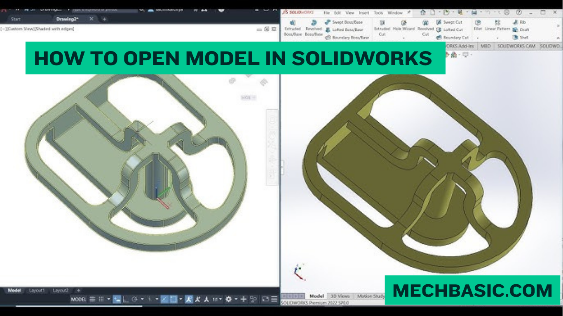Screen dimensions: 563x316
Task: Open SolidWorks Edit menu
Action: pos(338,13)
